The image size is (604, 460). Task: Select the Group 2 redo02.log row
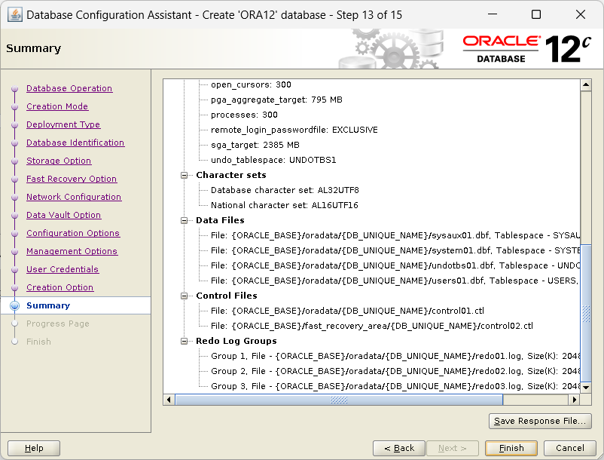click(395, 371)
